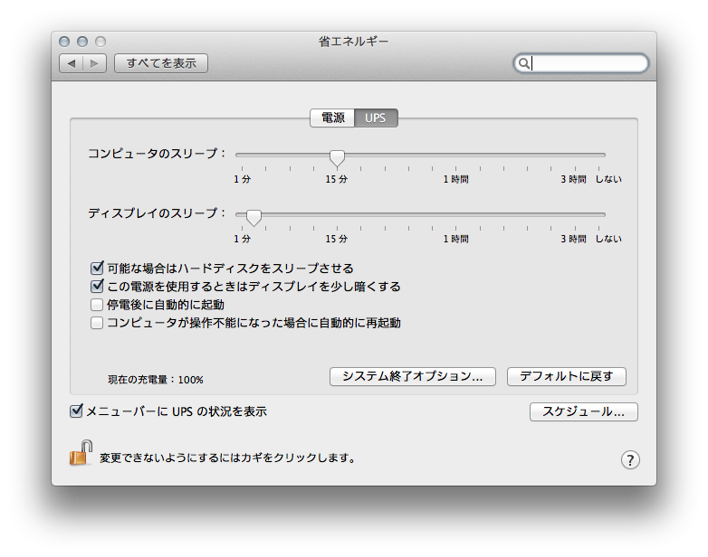The width and height of the screenshot is (708, 557).
Task: Click the forward navigation arrow
Action: tap(94, 63)
